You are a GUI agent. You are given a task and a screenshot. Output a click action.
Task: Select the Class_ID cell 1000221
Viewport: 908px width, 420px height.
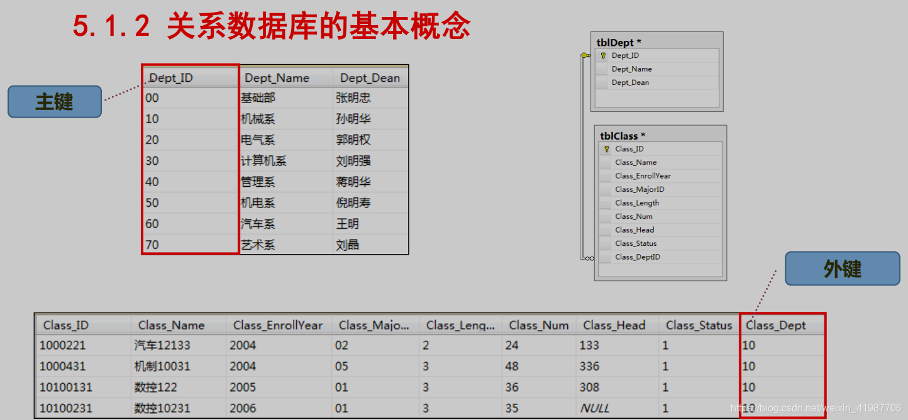coord(83,345)
